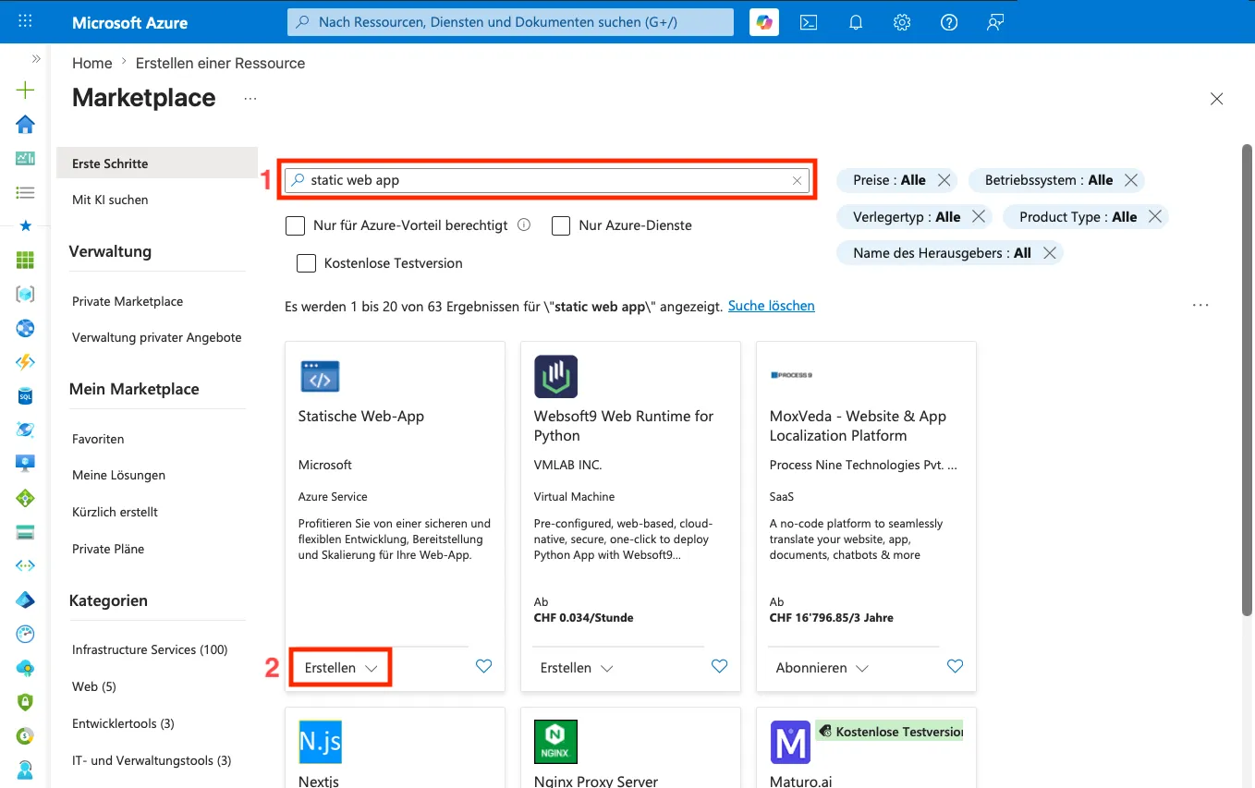The image size is (1255, 788).
Task: Click the page vertical scrollbar
Action: (x=1247, y=379)
